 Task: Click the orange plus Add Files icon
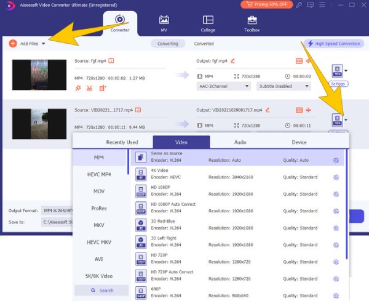(13, 44)
